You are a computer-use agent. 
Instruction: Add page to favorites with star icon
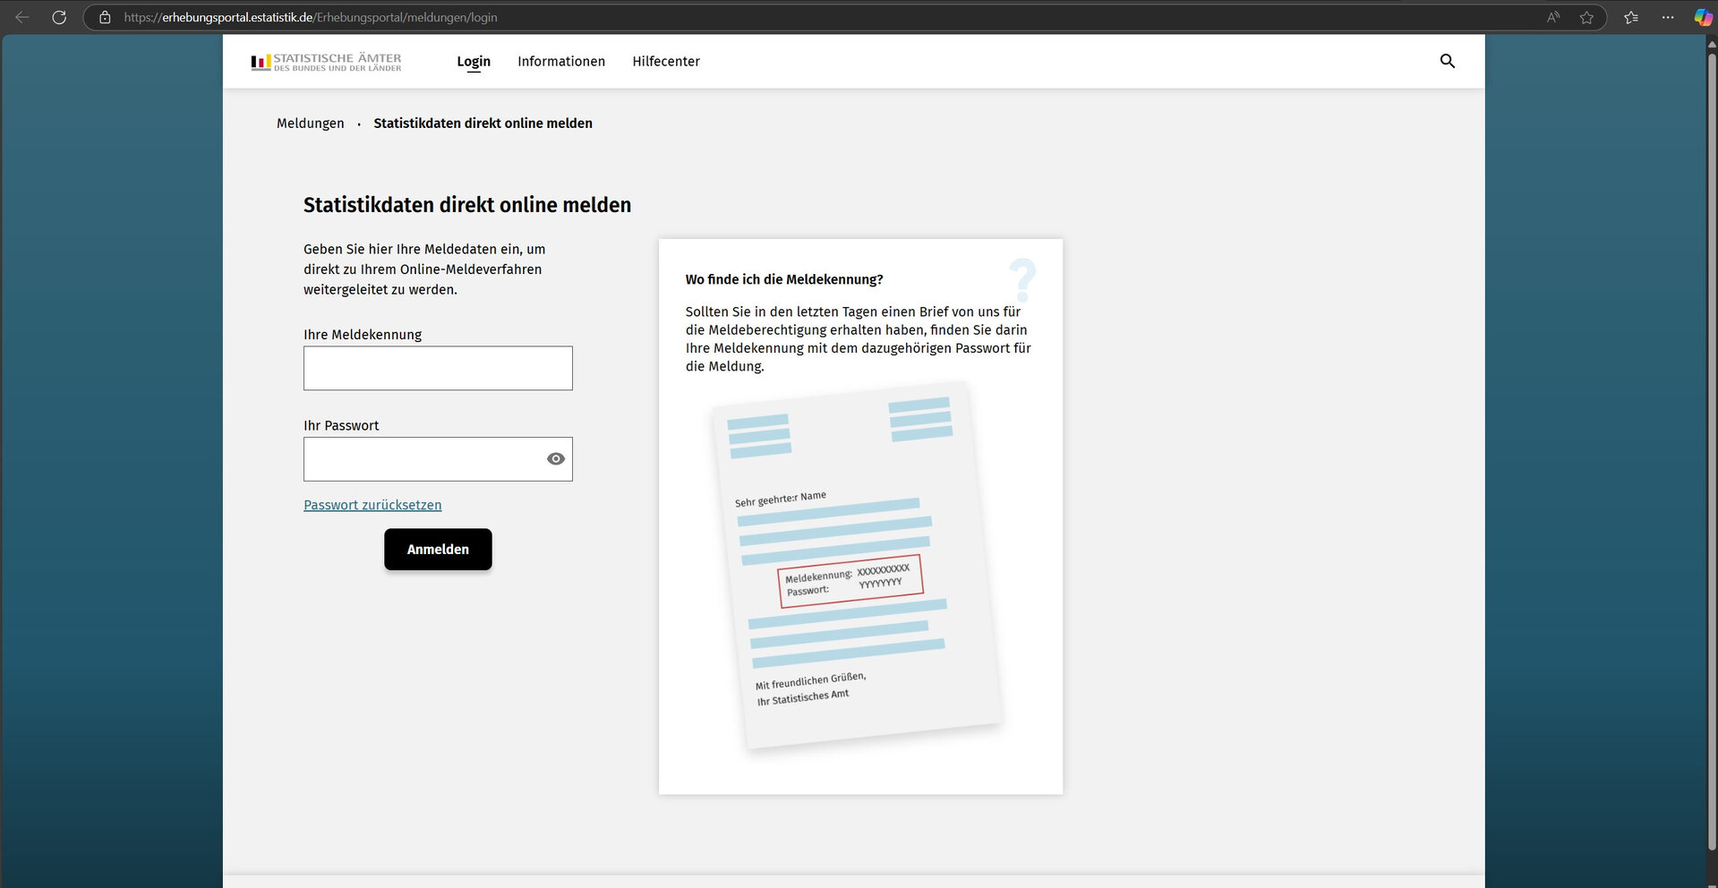pyautogui.click(x=1586, y=17)
